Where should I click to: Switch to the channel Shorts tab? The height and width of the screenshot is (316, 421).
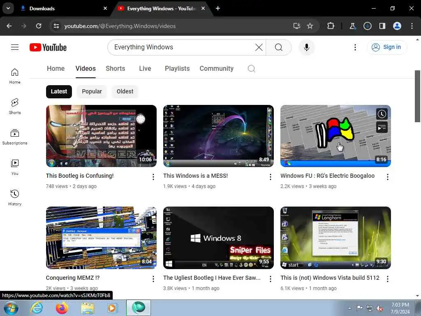(x=116, y=69)
